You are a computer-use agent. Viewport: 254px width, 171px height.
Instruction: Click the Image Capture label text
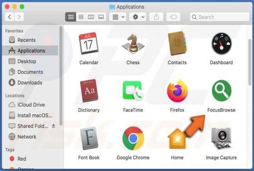click(x=221, y=158)
